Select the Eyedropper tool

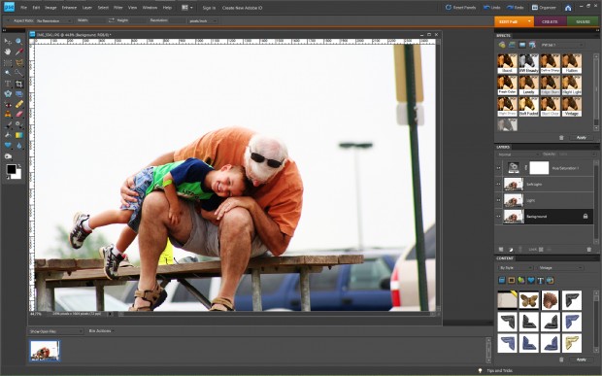pos(18,51)
